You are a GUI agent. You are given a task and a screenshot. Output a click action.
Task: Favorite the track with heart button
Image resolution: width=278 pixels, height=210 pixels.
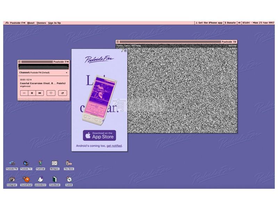pos(51,93)
